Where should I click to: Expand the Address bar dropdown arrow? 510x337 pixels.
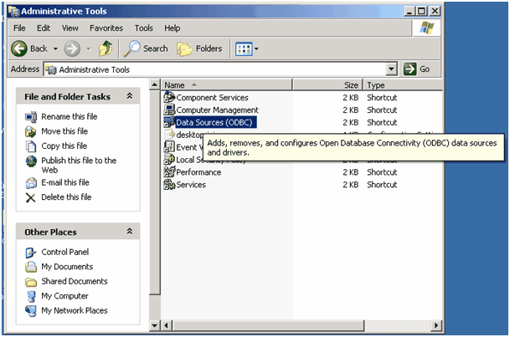click(x=392, y=69)
